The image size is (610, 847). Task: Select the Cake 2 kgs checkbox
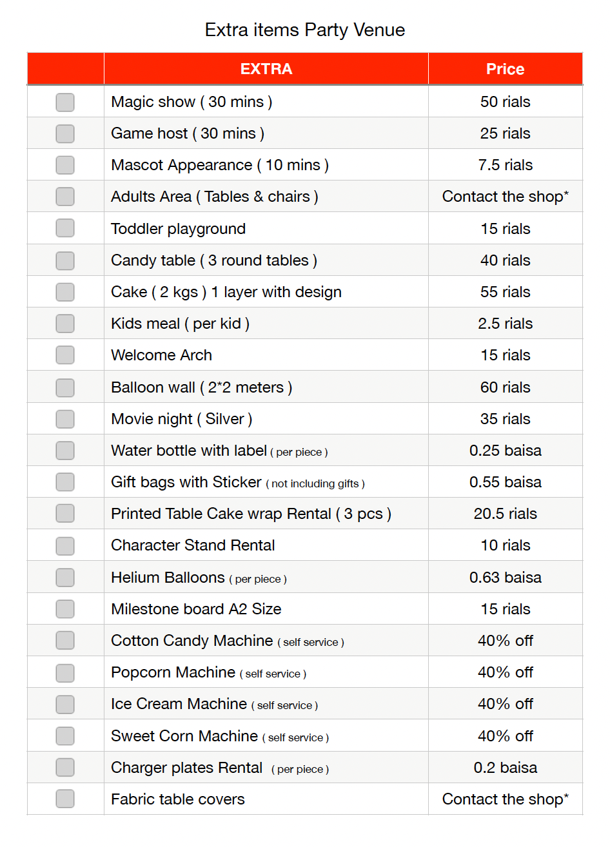pos(65,292)
